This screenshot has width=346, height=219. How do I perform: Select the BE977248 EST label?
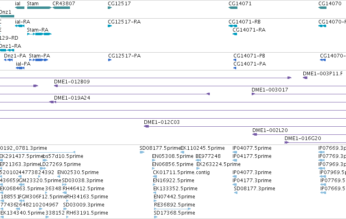pyautogui.click(x=208, y=156)
